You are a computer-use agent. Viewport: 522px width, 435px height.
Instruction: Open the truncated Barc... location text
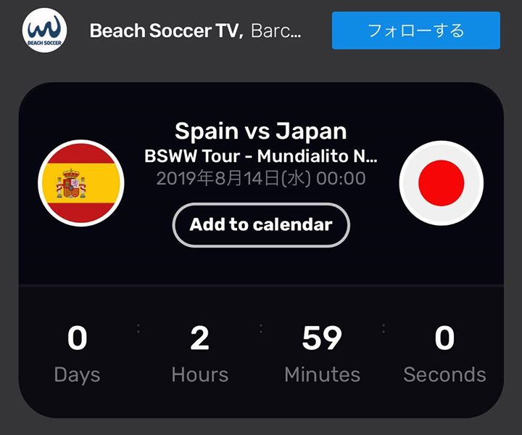pyautogui.click(x=276, y=31)
